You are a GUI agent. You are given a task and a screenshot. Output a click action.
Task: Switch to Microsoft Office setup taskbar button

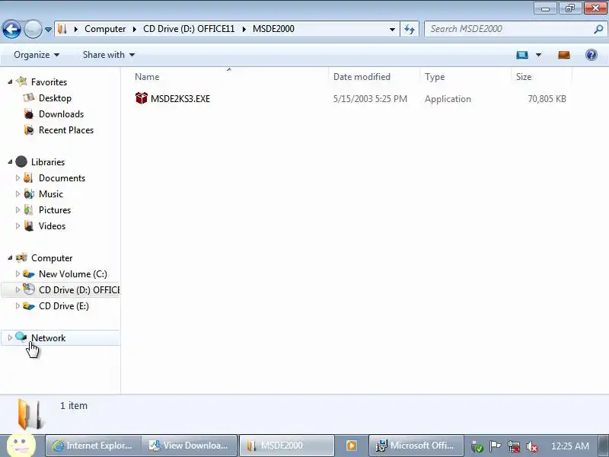coord(416,446)
